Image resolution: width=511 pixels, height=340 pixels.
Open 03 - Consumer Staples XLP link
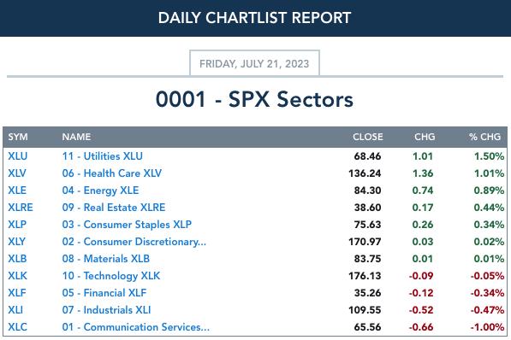tap(127, 225)
